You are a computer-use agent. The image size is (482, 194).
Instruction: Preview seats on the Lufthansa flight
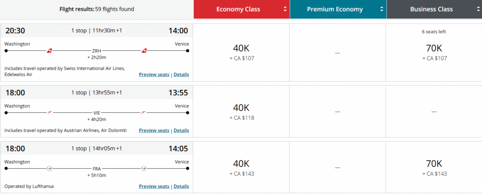154,186
